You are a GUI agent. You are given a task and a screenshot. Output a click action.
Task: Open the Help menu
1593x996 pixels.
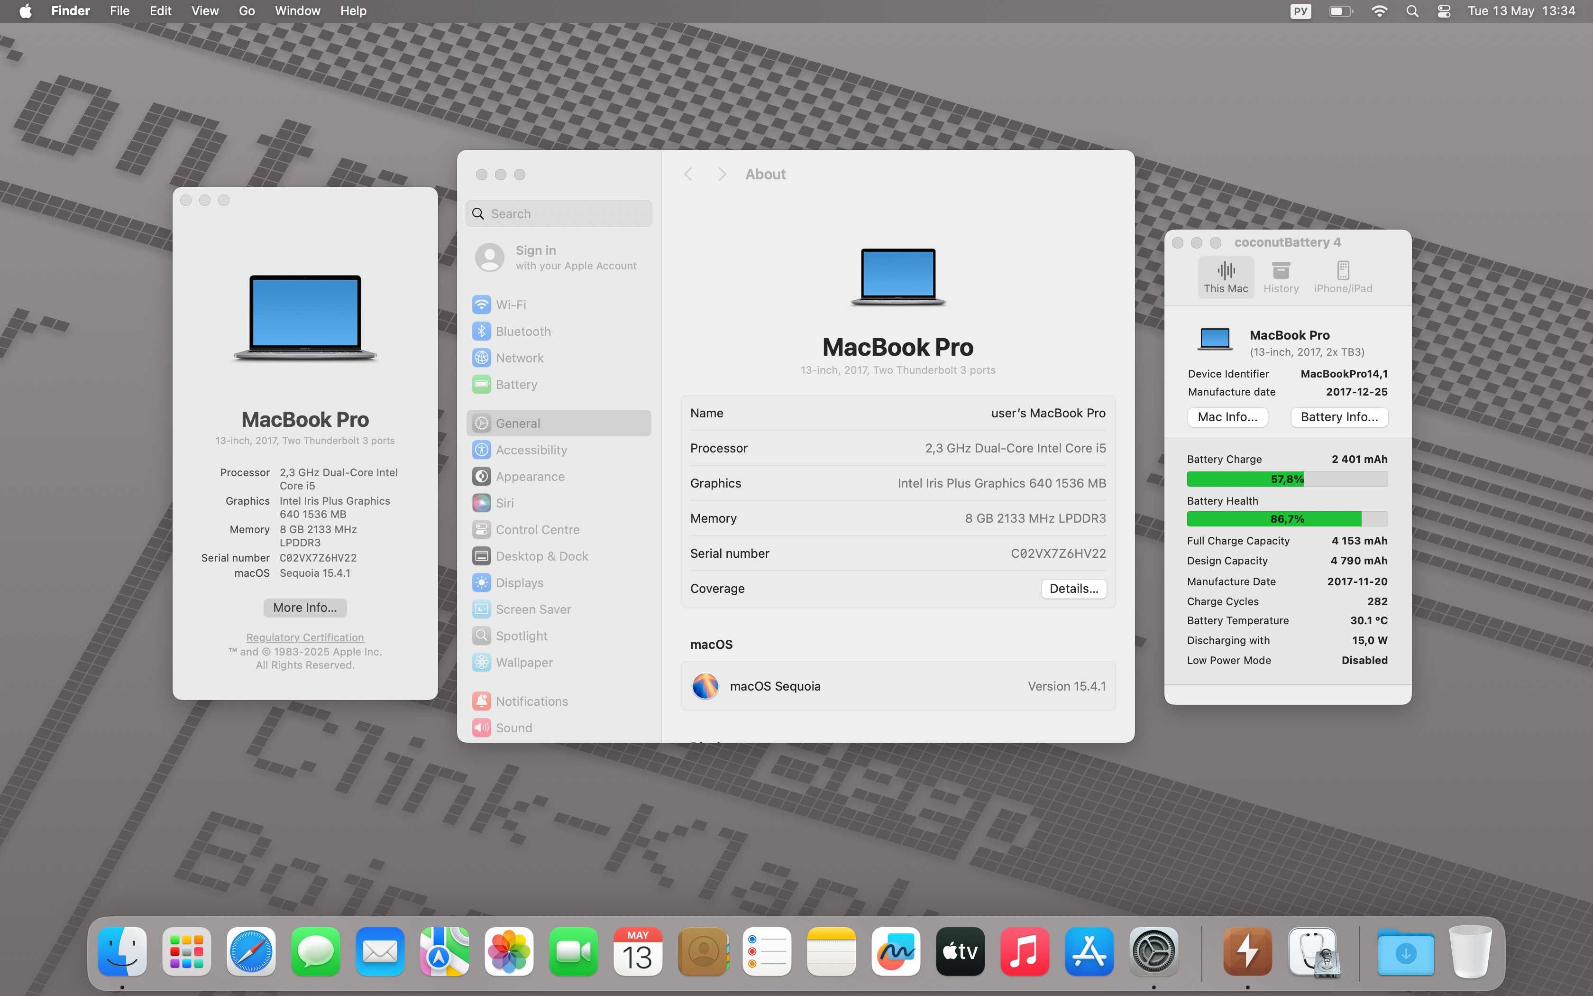(353, 11)
